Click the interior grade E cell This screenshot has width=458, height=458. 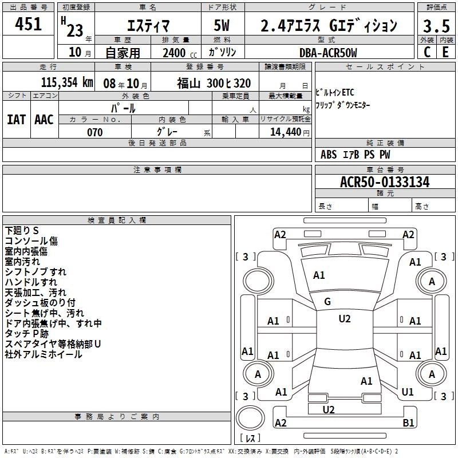(x=445, y=52)
